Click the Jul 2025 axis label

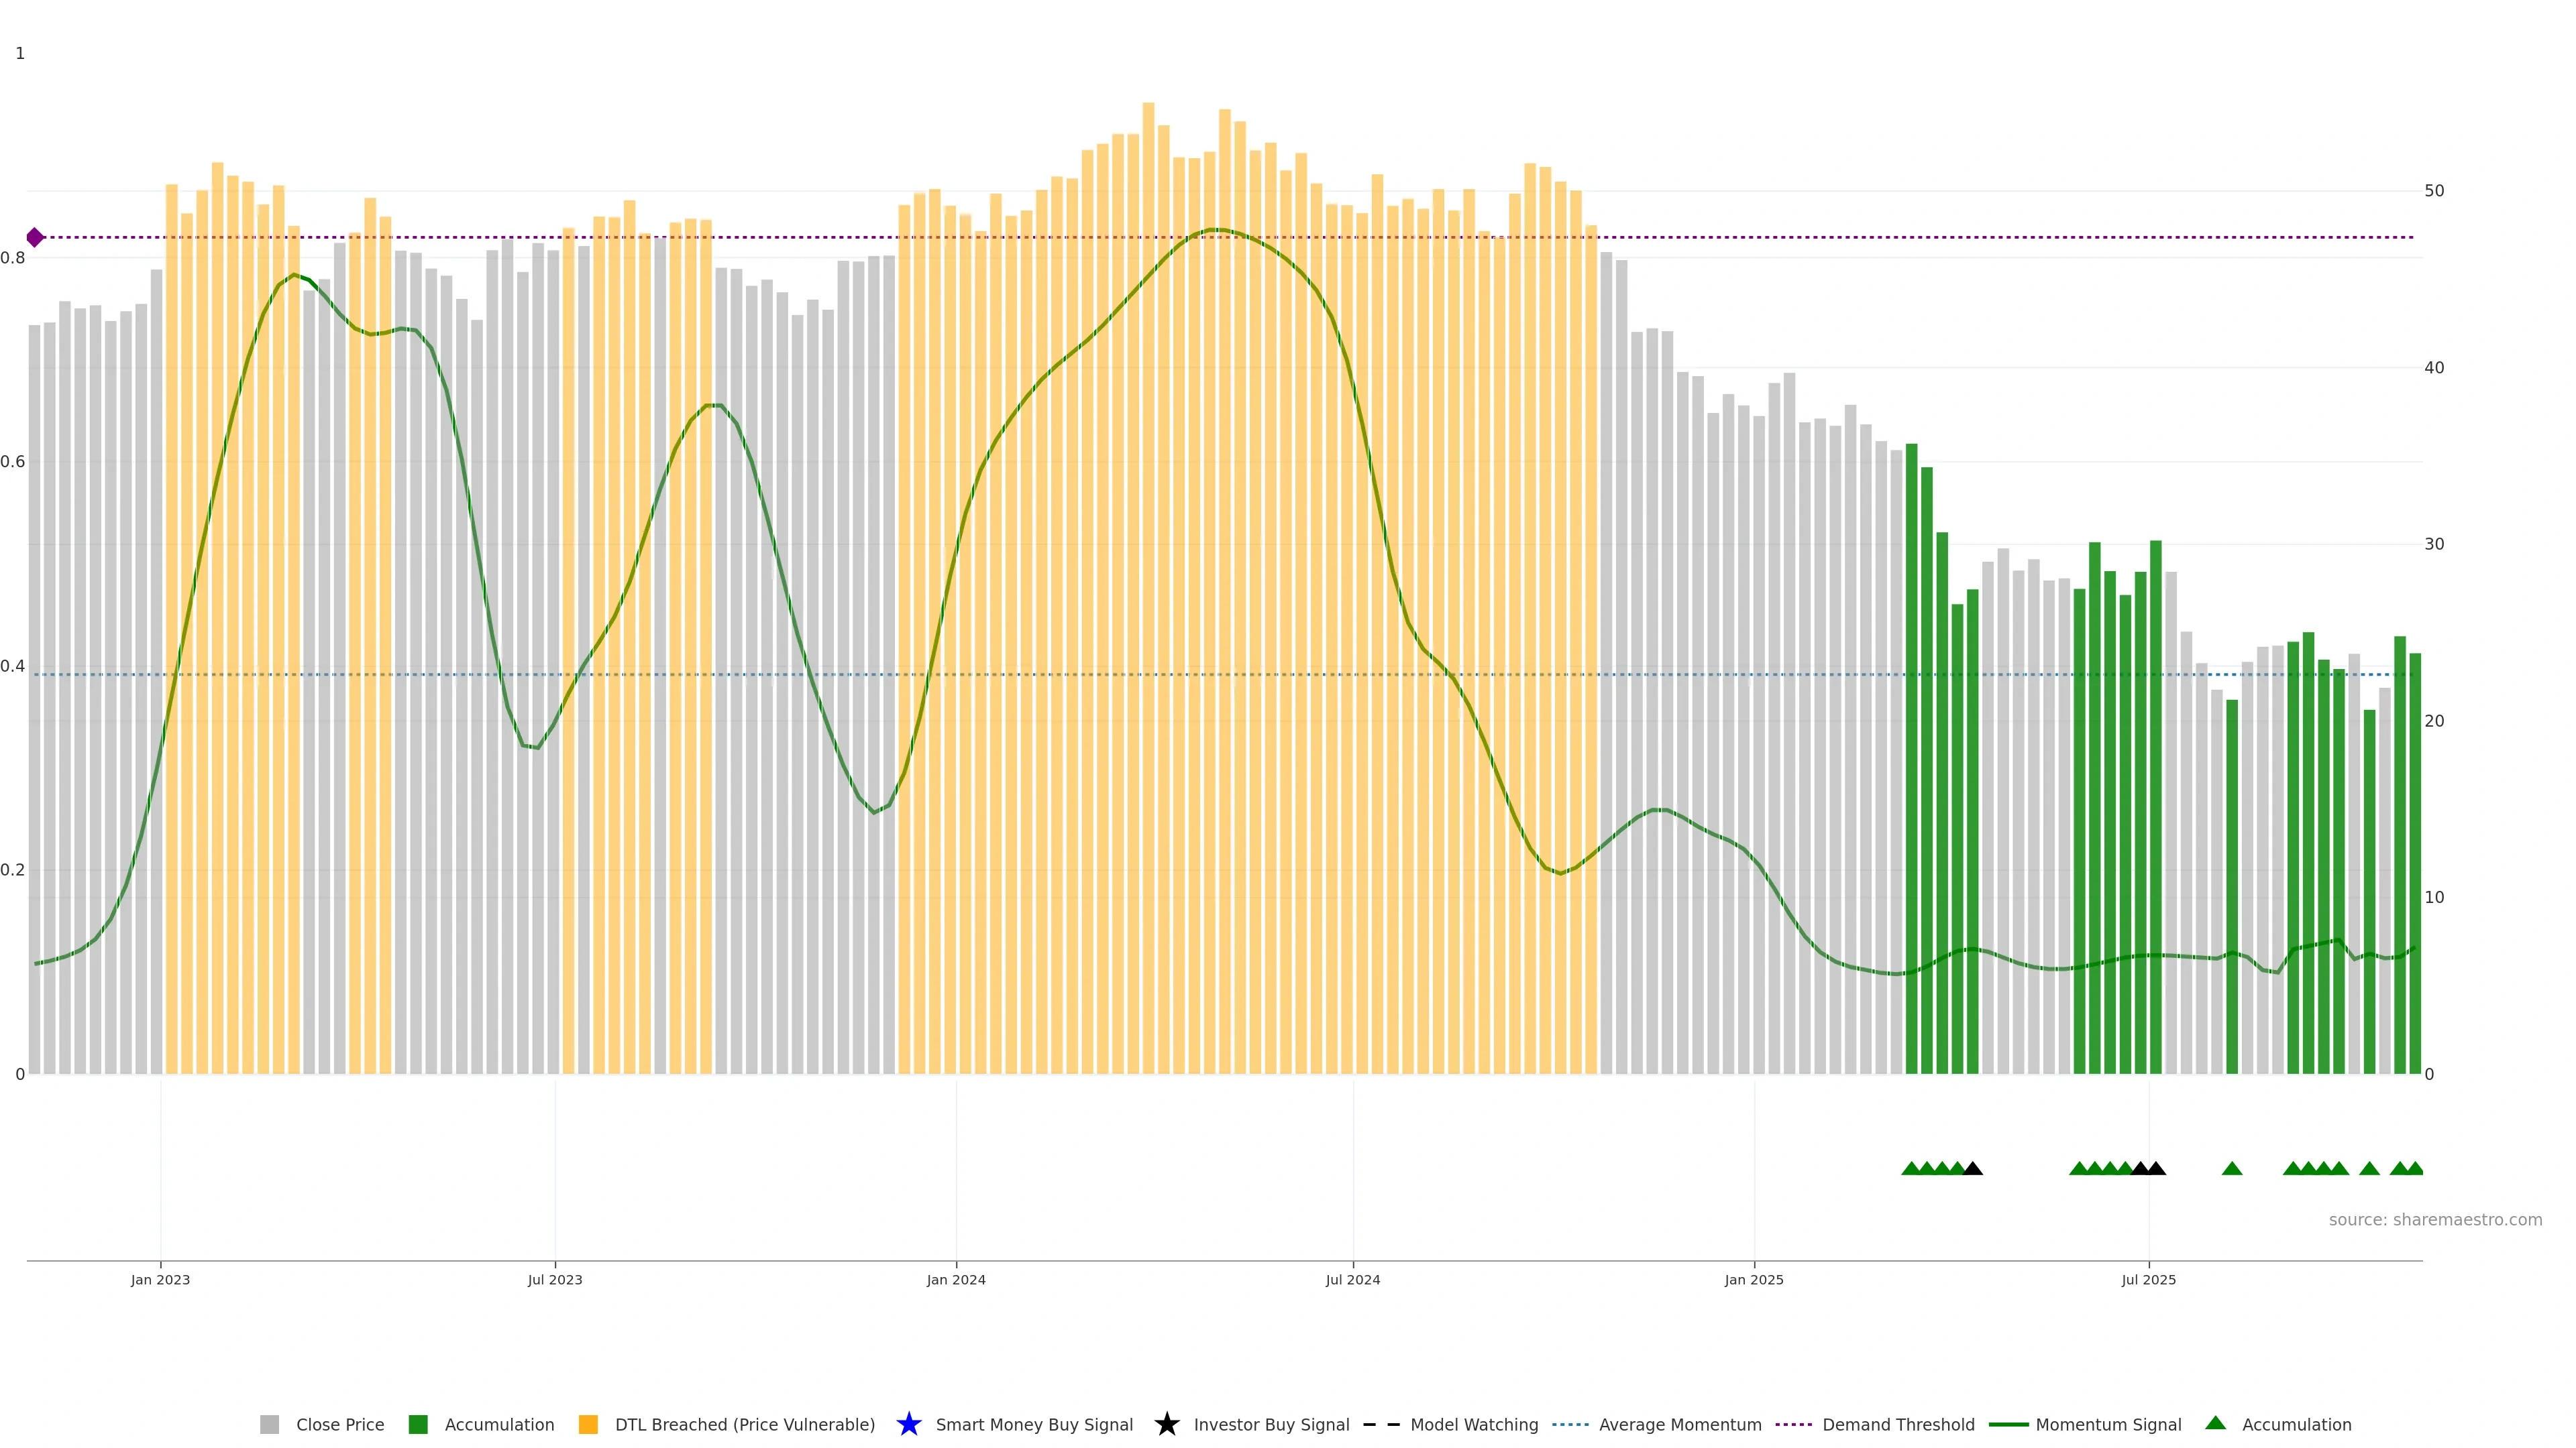tap(2148, 1279)
